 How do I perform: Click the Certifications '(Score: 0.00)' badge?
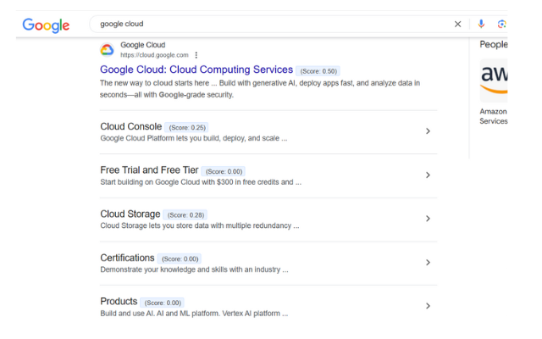pyautogui.click(x=180, y=259)
